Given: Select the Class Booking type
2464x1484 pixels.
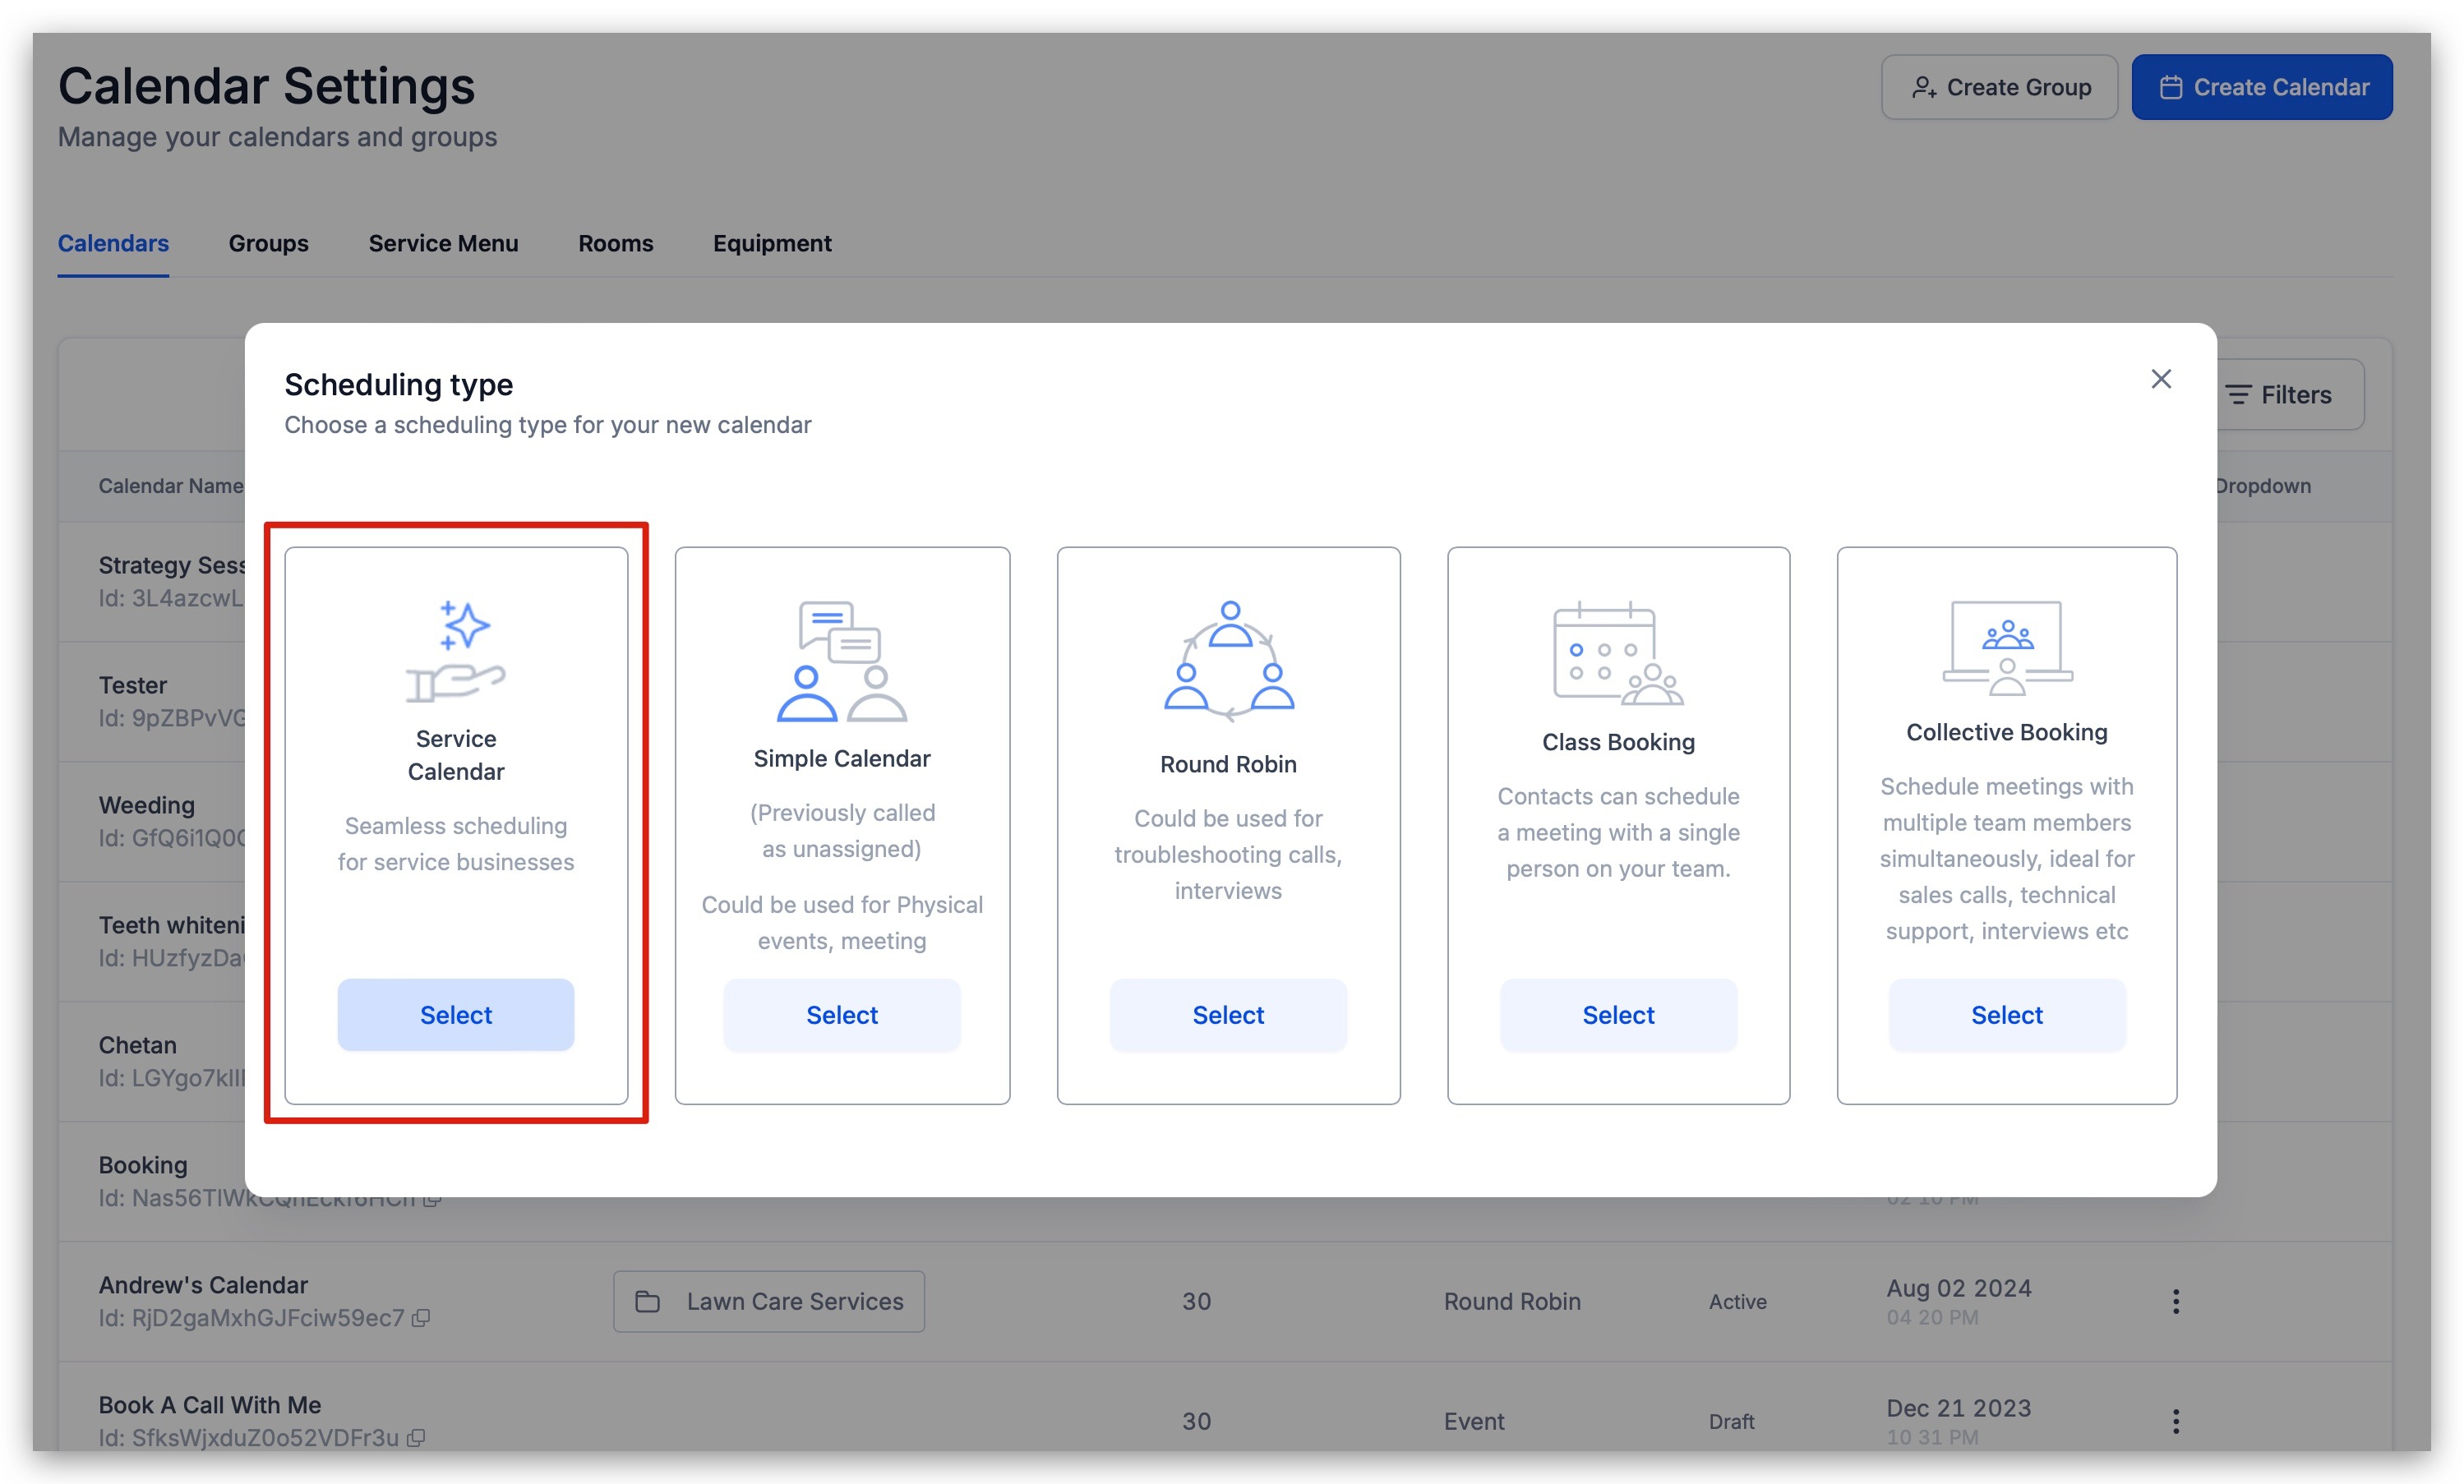Looking at the screenshot, I should (x=1617, y=1015).
